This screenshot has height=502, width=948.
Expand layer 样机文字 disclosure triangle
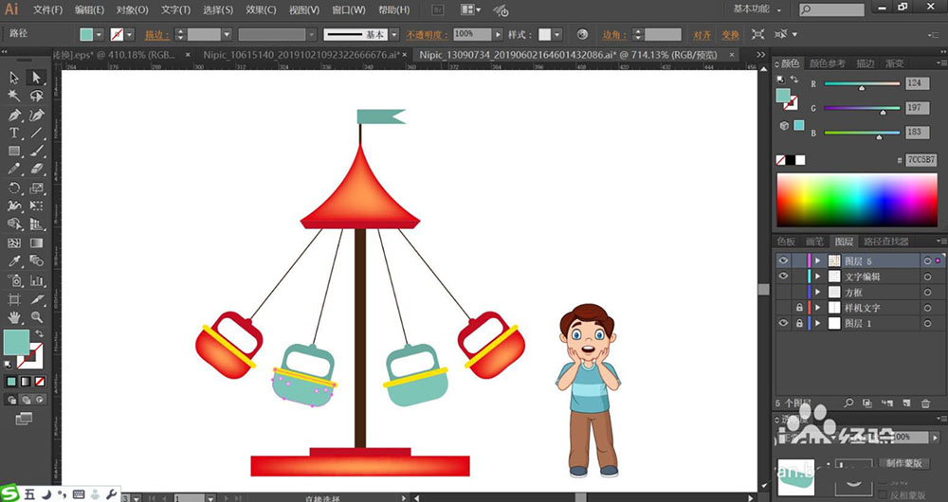click(x=818, y=308)
